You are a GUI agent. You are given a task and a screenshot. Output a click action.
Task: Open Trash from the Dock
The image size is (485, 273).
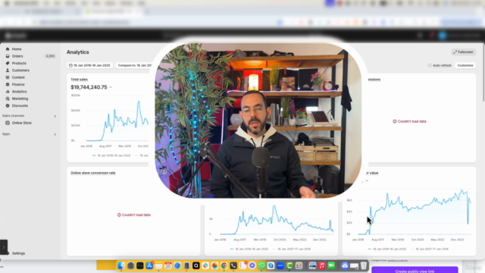[x=364, y=265]
